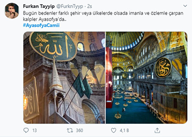Open right photo of Hagia Sophia interior
192x137 pixels.
coord(147,77)
